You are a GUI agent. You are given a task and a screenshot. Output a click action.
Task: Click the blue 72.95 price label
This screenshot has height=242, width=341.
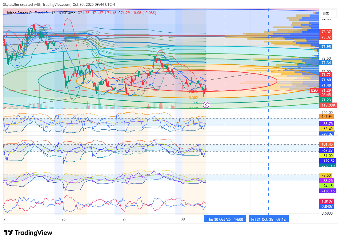pos(326,47)
